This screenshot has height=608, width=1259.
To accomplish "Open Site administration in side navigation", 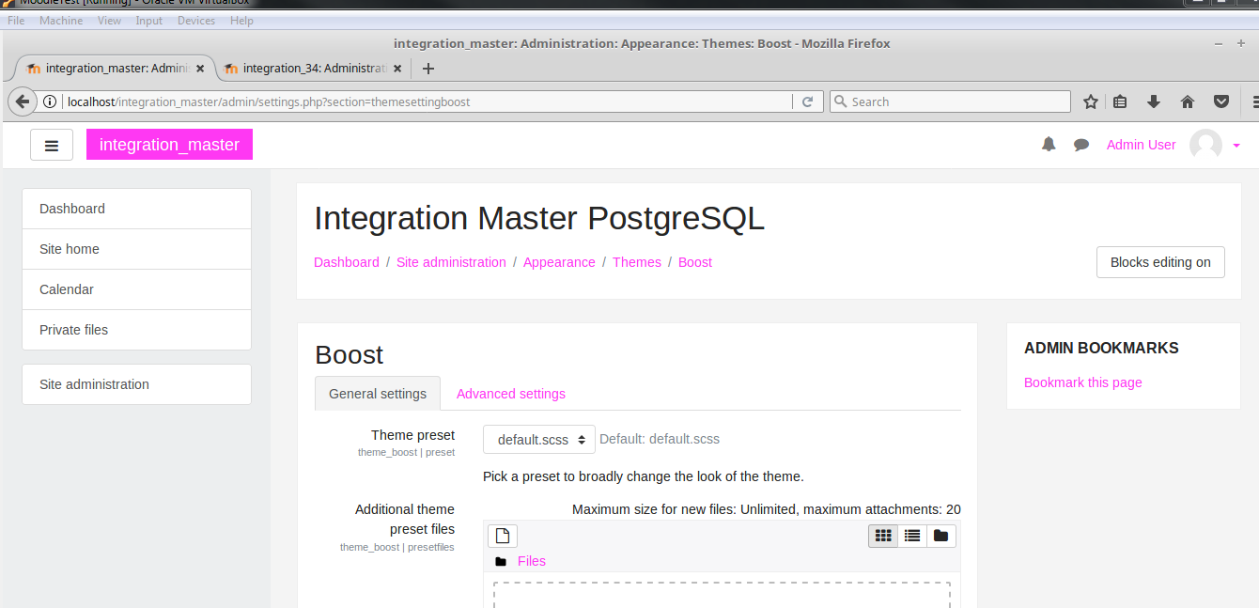I will tap(136, 384).
